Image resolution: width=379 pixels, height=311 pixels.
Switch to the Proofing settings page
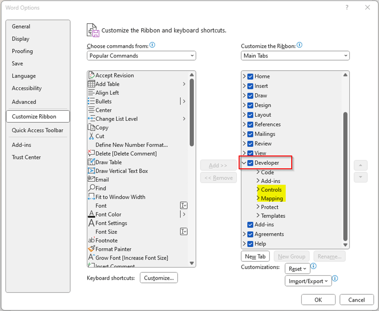[x=22, y=51]
